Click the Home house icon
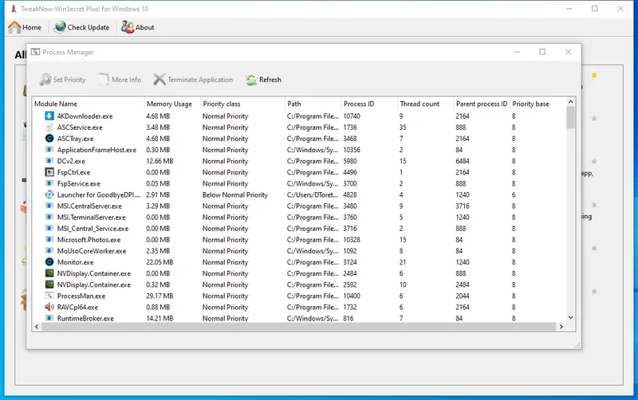The height and width of the screenshot is (400, 638). tap(14, 27)
